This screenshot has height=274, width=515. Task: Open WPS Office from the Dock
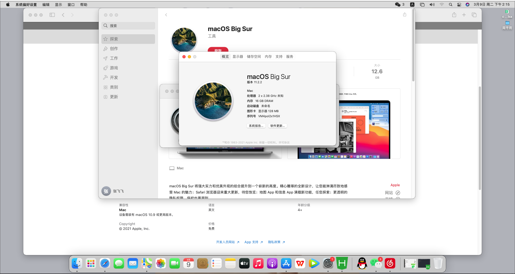point(300,264)
